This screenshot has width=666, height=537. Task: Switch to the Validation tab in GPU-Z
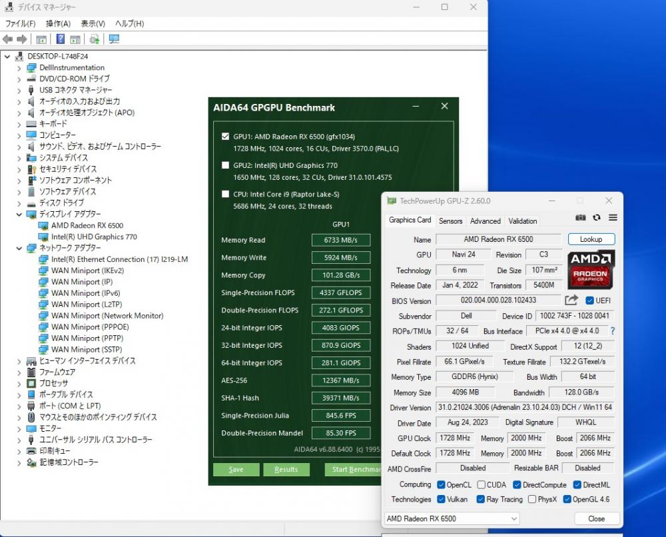click(522, 221)
